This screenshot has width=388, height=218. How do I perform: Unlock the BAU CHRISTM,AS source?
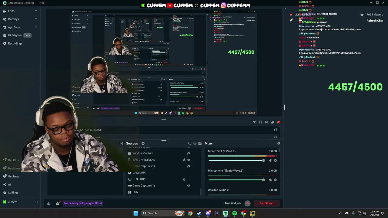tap(184, 160)
